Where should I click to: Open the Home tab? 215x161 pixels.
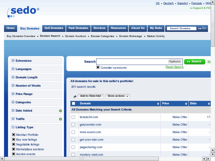[x=11, y=28]
